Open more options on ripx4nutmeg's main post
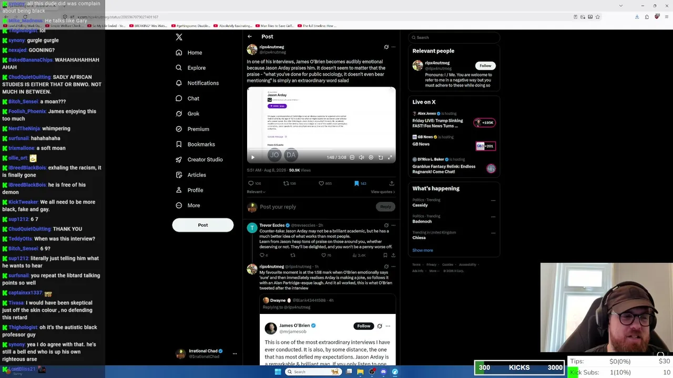673x378 pixels. pos(393,47)
